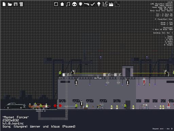Click the "objective 2" label under the cars
The image size is (174, 131).
tap(41, 111)
